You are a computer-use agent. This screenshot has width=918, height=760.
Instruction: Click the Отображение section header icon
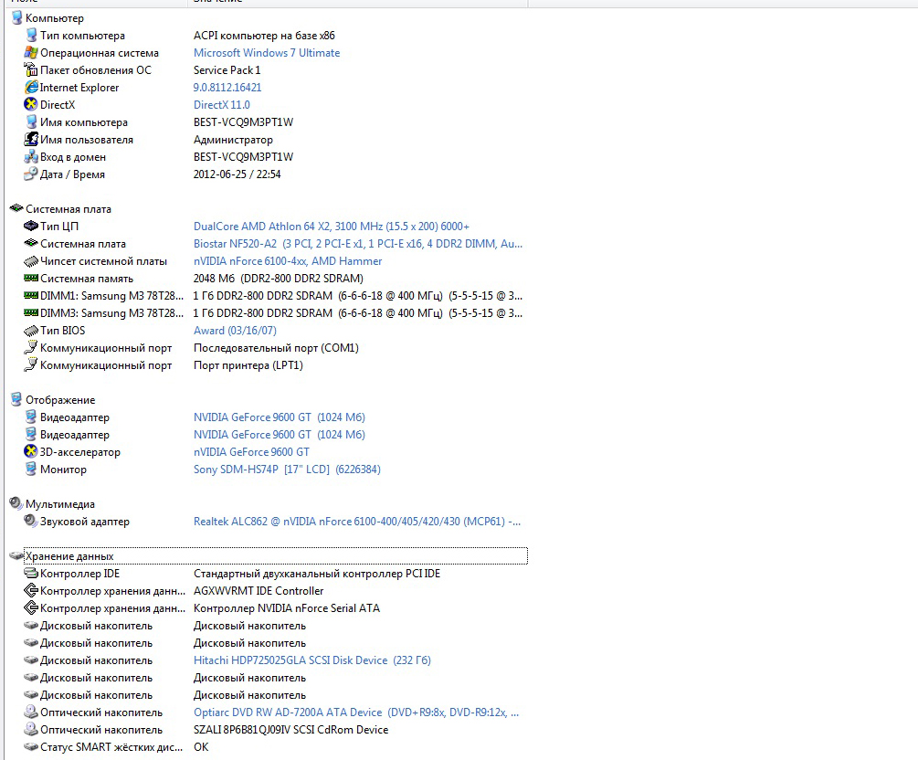pos(16,399)
